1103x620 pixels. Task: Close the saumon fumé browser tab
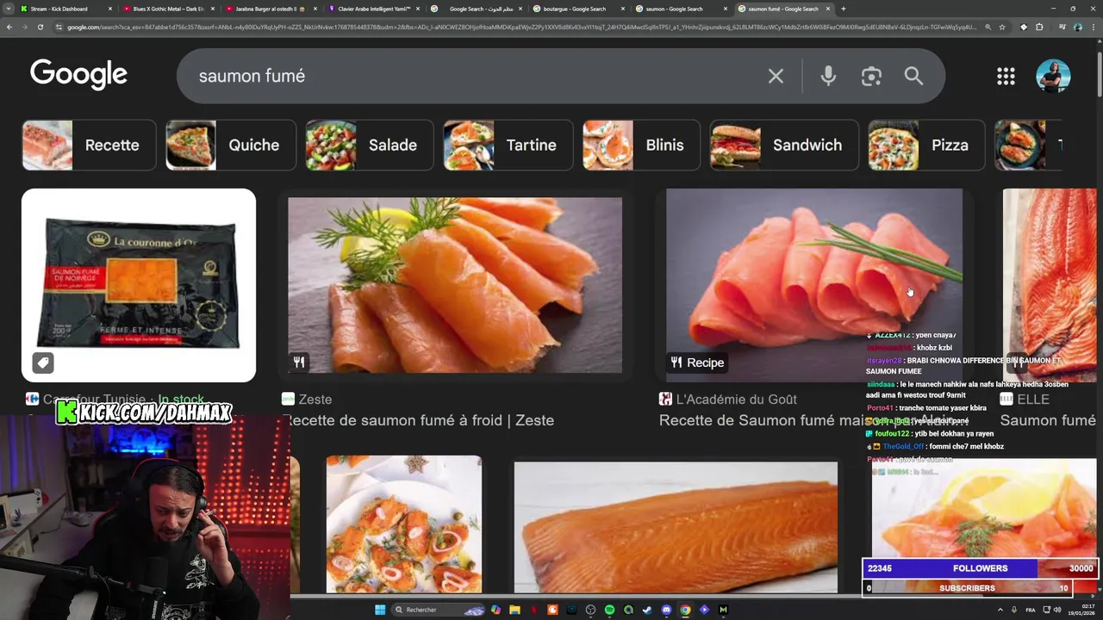(x=827, y=9)
